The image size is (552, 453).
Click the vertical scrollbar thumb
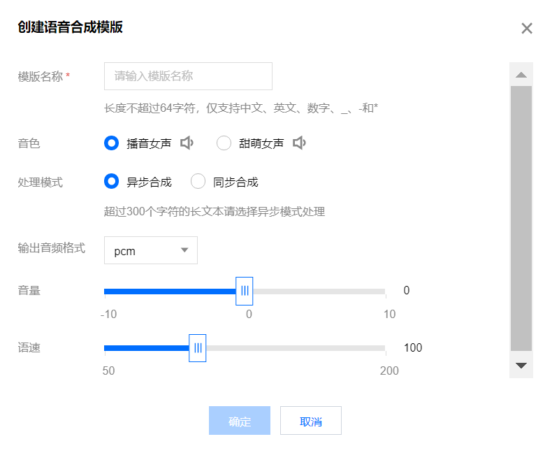[x=521, y=218]
